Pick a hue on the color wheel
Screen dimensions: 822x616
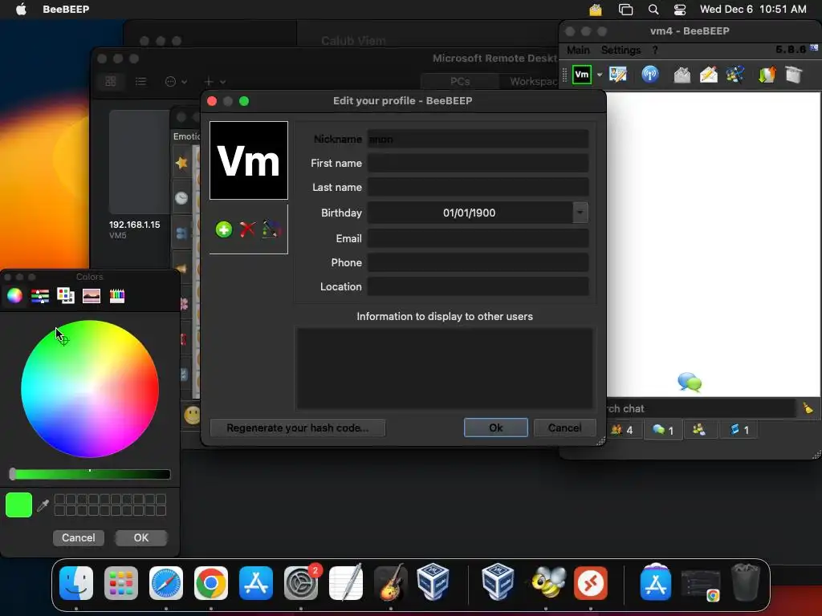90,389
